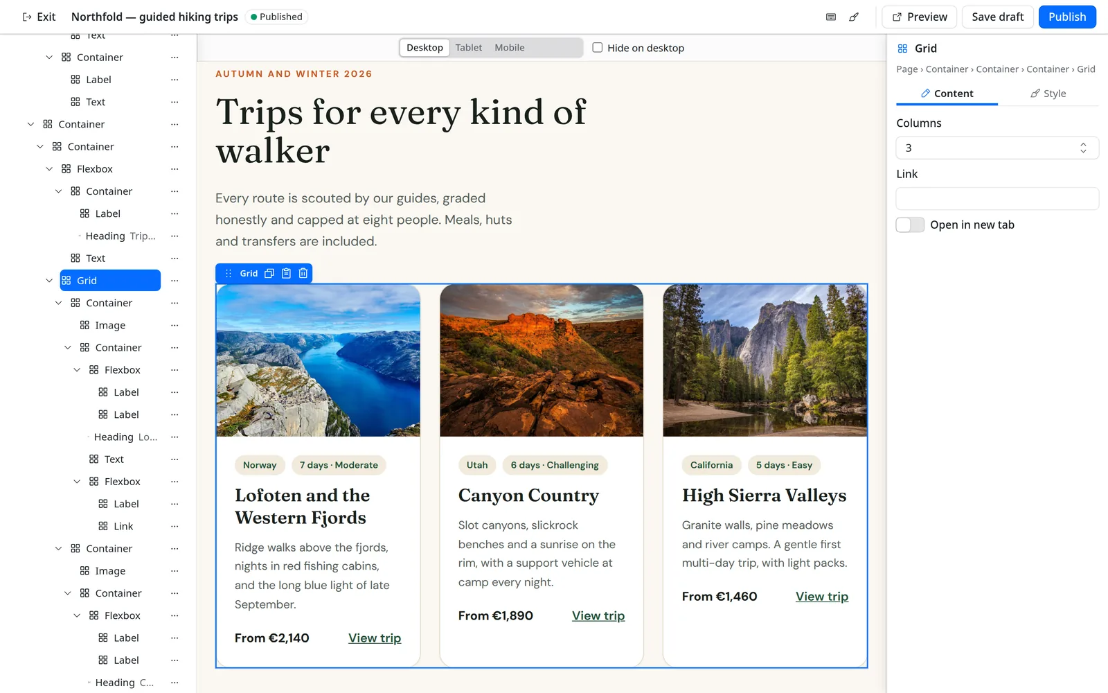Collapse the Container holding Flexbox and Grid
The width and height of the screenshot is (1108, 693).
point(40,147)
